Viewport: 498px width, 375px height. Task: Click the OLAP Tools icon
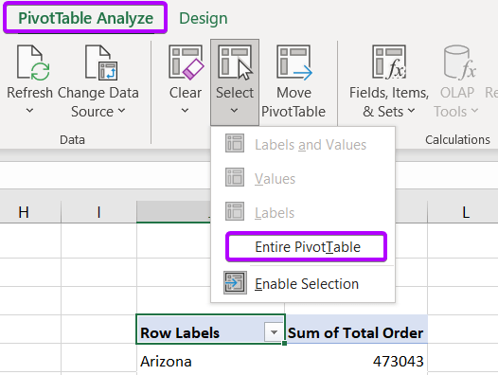pyautogui.click(x=459, y=62)
